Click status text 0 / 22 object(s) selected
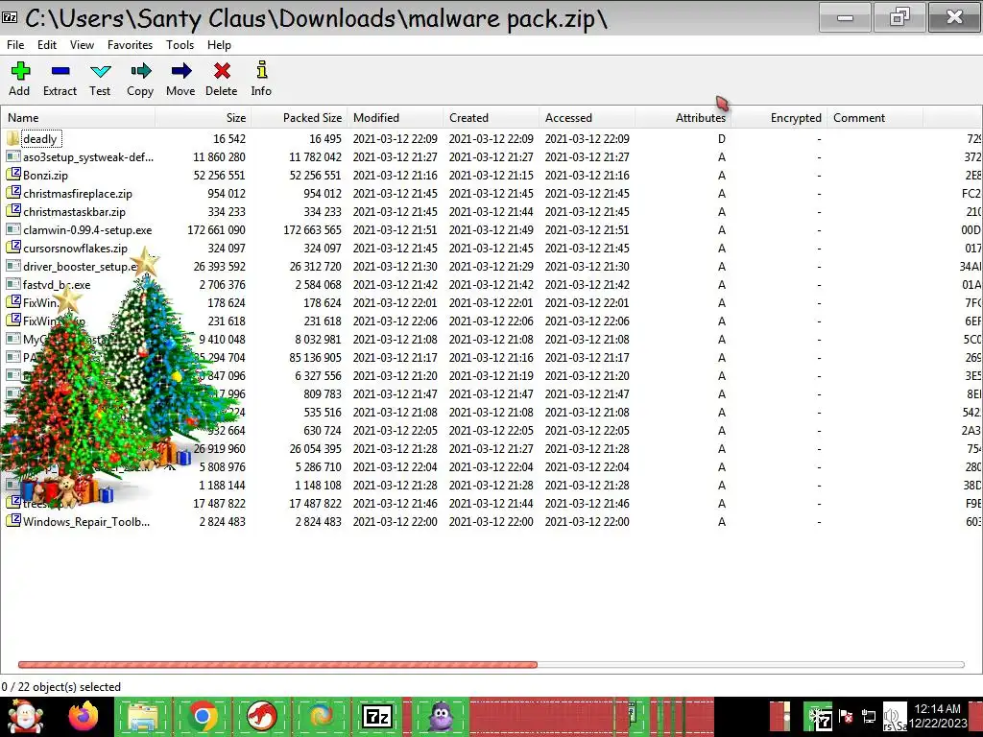The image size is (983, 737). (x=60, y=687)
